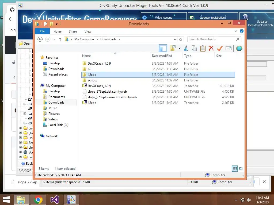Screen dimensions: 274x205
Task: Select the DevXCrack_1.0.9 7z archive
Action: (x=99, y=86)
